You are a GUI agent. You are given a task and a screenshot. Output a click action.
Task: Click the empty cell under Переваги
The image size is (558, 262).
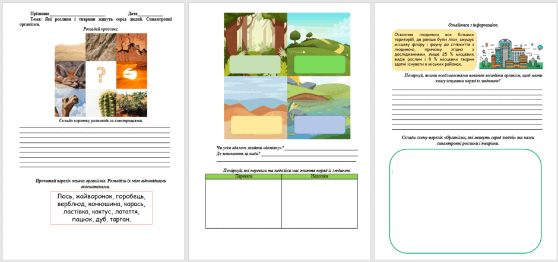243,204
